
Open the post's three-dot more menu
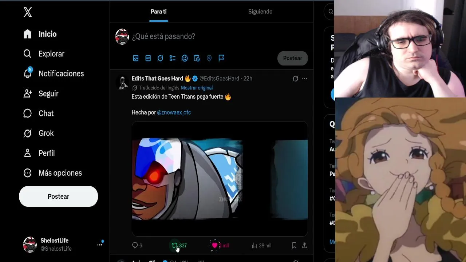tap(305, 79)
